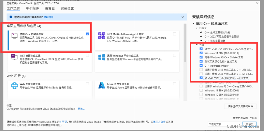Check the v143 C++ MFC component
The height and width of the screenshot is (131, 264).
click(201, 74)
